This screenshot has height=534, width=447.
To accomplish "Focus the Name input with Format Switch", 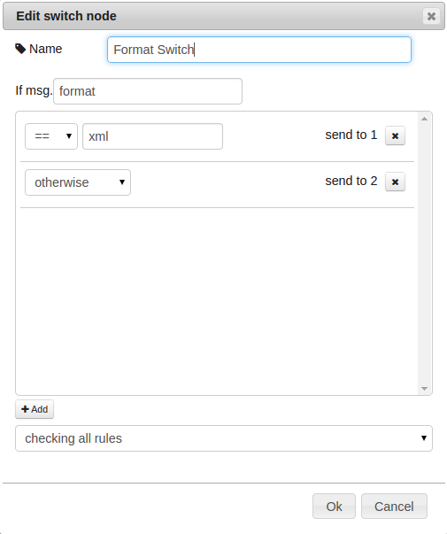I will point(259,50).
